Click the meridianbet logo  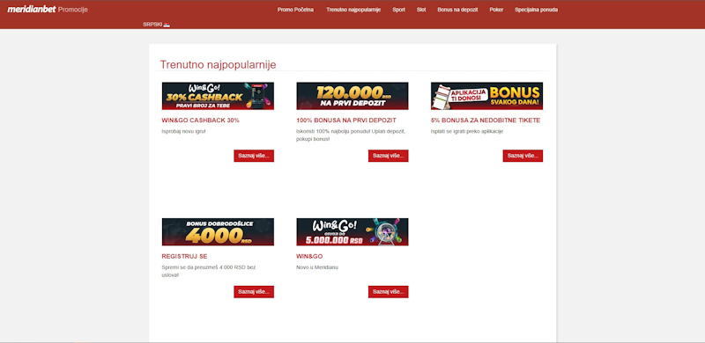pos(32,10)
